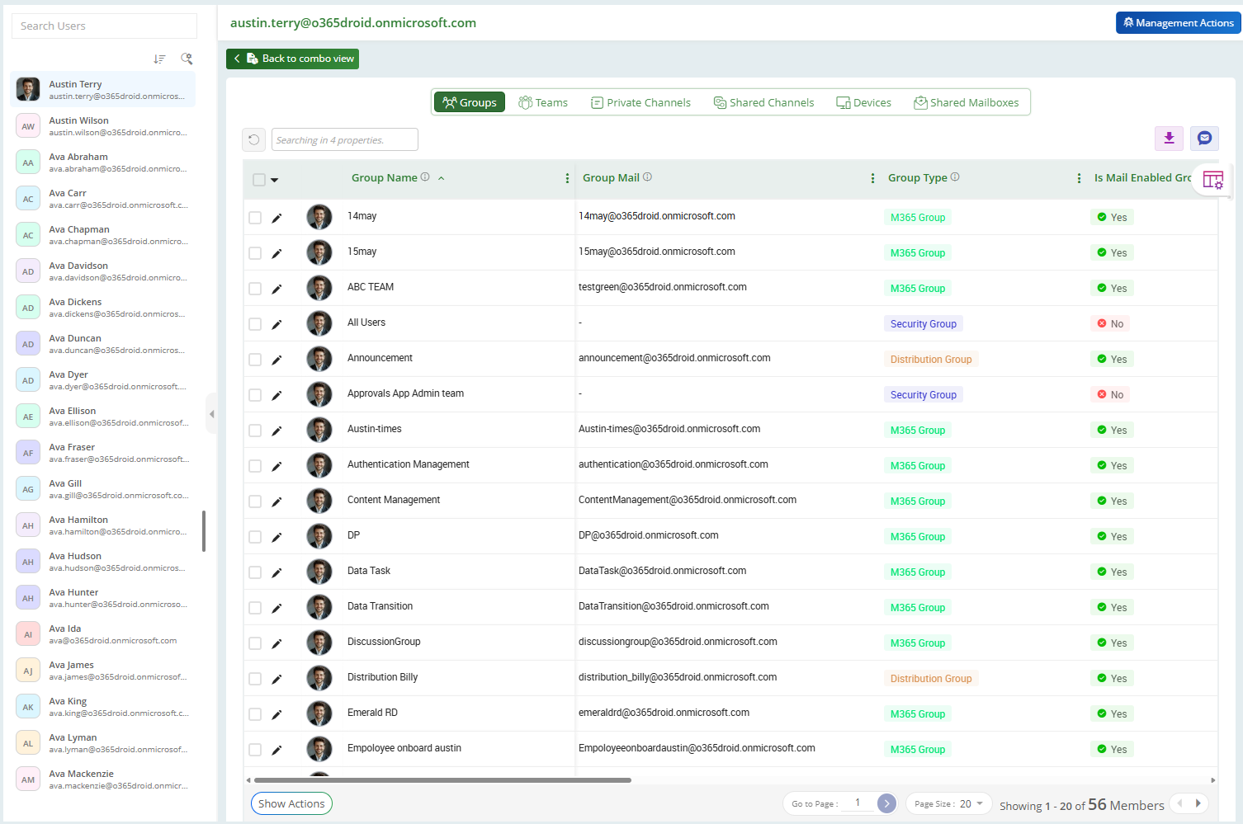This screenshot has width=1243, height=824.
Task: Click the refresh icon beside the search box
Action: click(x=253, y=139)
